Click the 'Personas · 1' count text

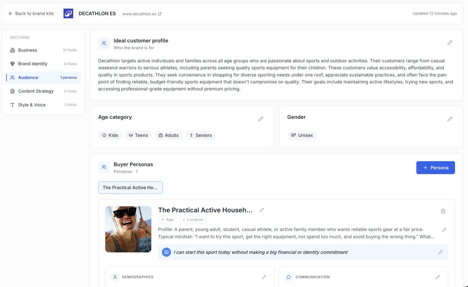coord(125,171)
